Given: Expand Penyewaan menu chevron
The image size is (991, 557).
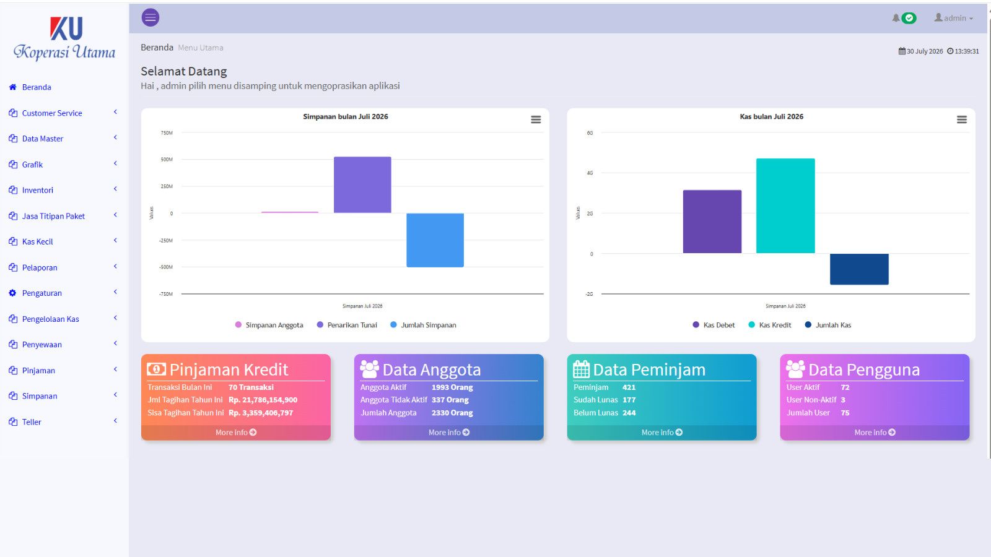Looking at the screenshot, I should (115, 343).
